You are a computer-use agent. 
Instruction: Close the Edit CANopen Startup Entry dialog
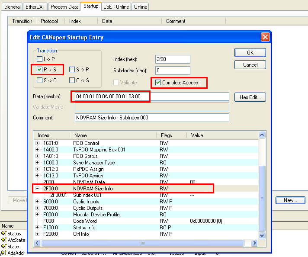pos(265,37)
